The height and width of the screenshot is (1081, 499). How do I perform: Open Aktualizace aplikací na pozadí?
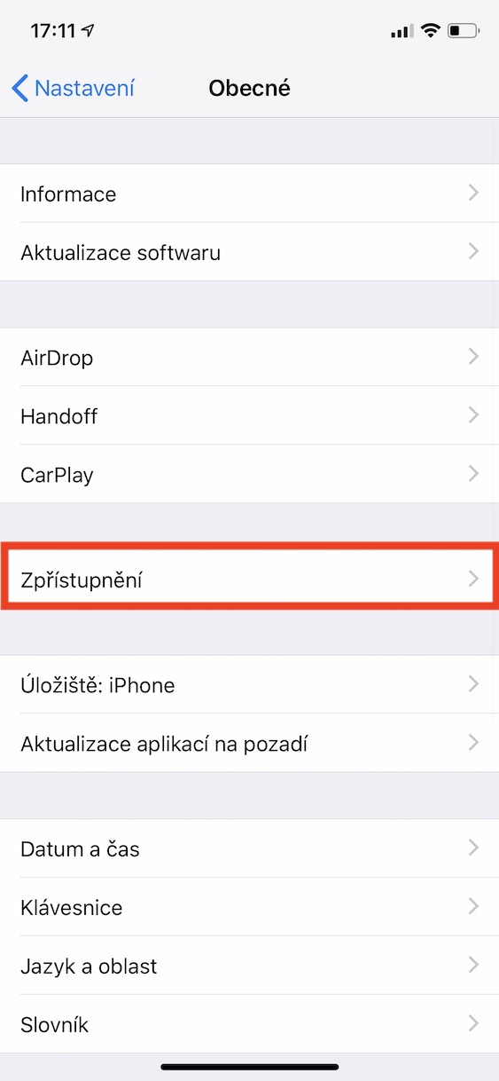[x=249, y=743]
